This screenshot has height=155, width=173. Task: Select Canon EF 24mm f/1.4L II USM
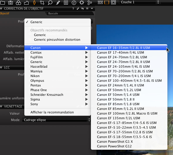pos(129,85)
